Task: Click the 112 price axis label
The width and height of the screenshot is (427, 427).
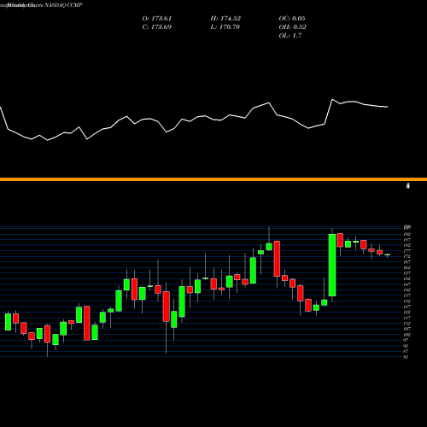Action: tap(407, 324)
